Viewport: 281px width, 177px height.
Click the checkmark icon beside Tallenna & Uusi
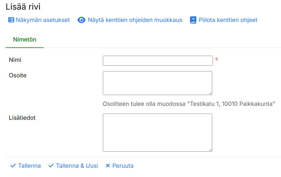51,166
